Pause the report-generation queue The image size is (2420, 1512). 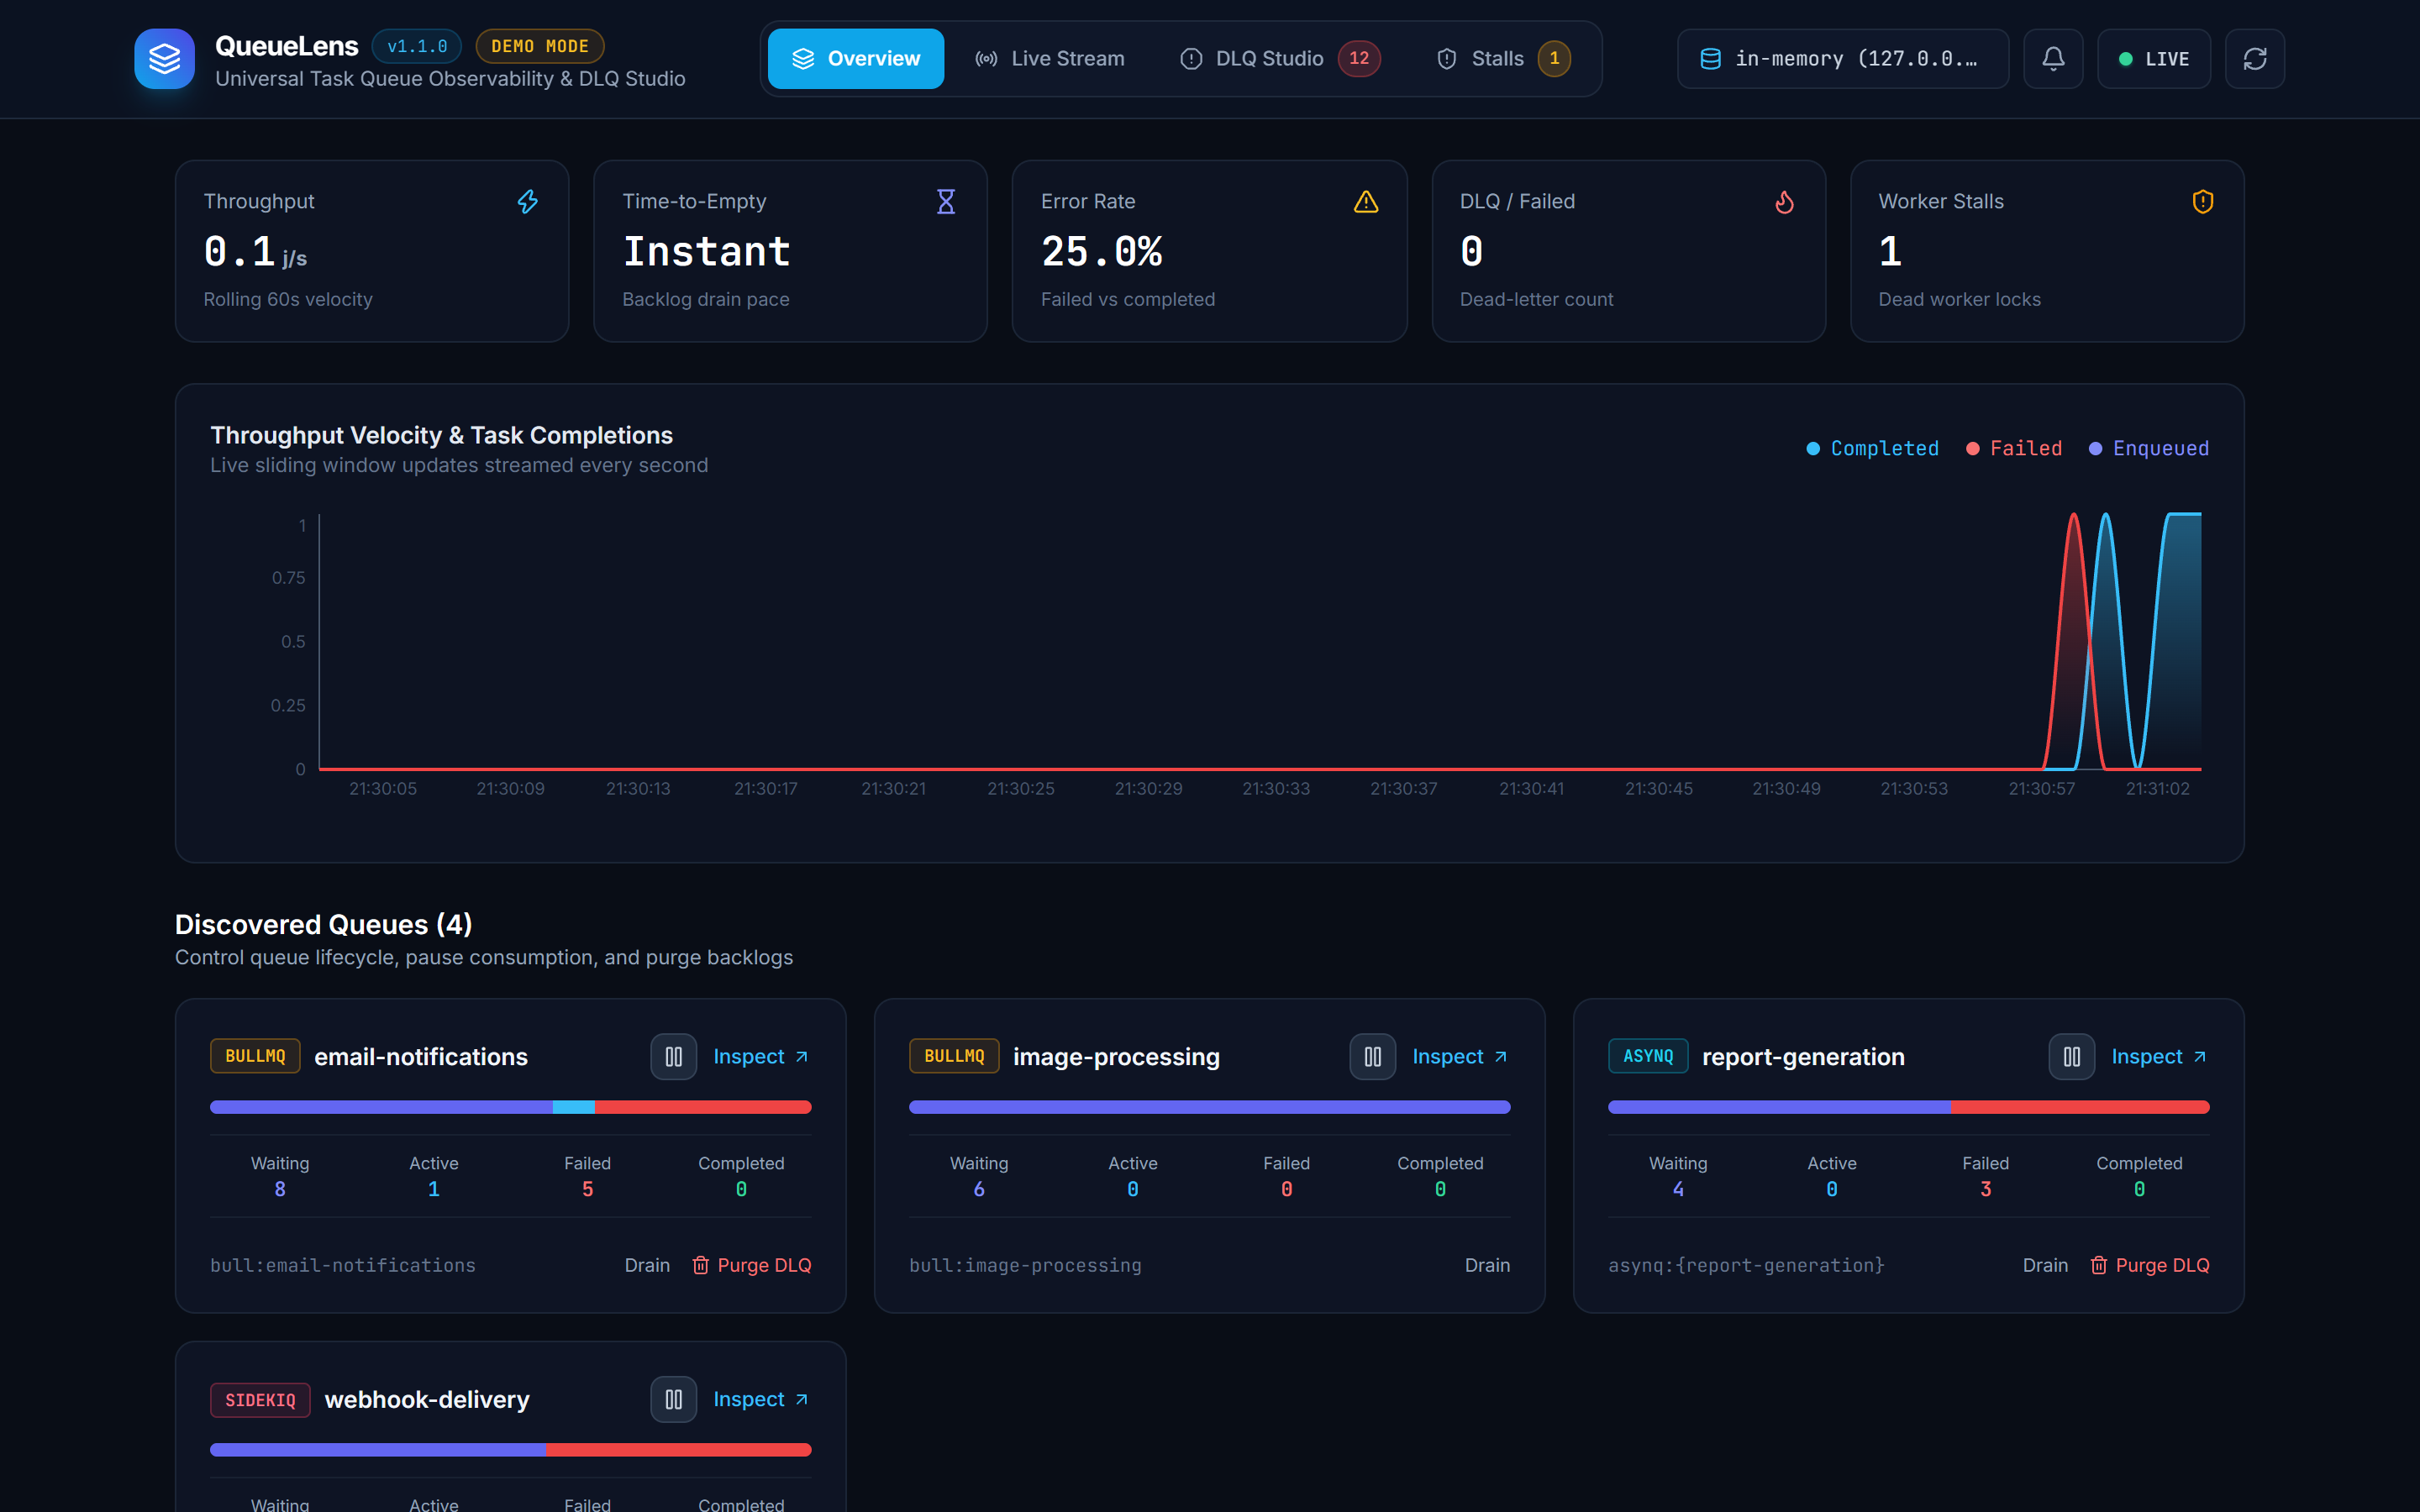point(2072,1057)
